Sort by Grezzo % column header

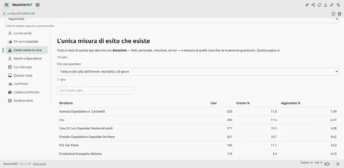(243, 103)
